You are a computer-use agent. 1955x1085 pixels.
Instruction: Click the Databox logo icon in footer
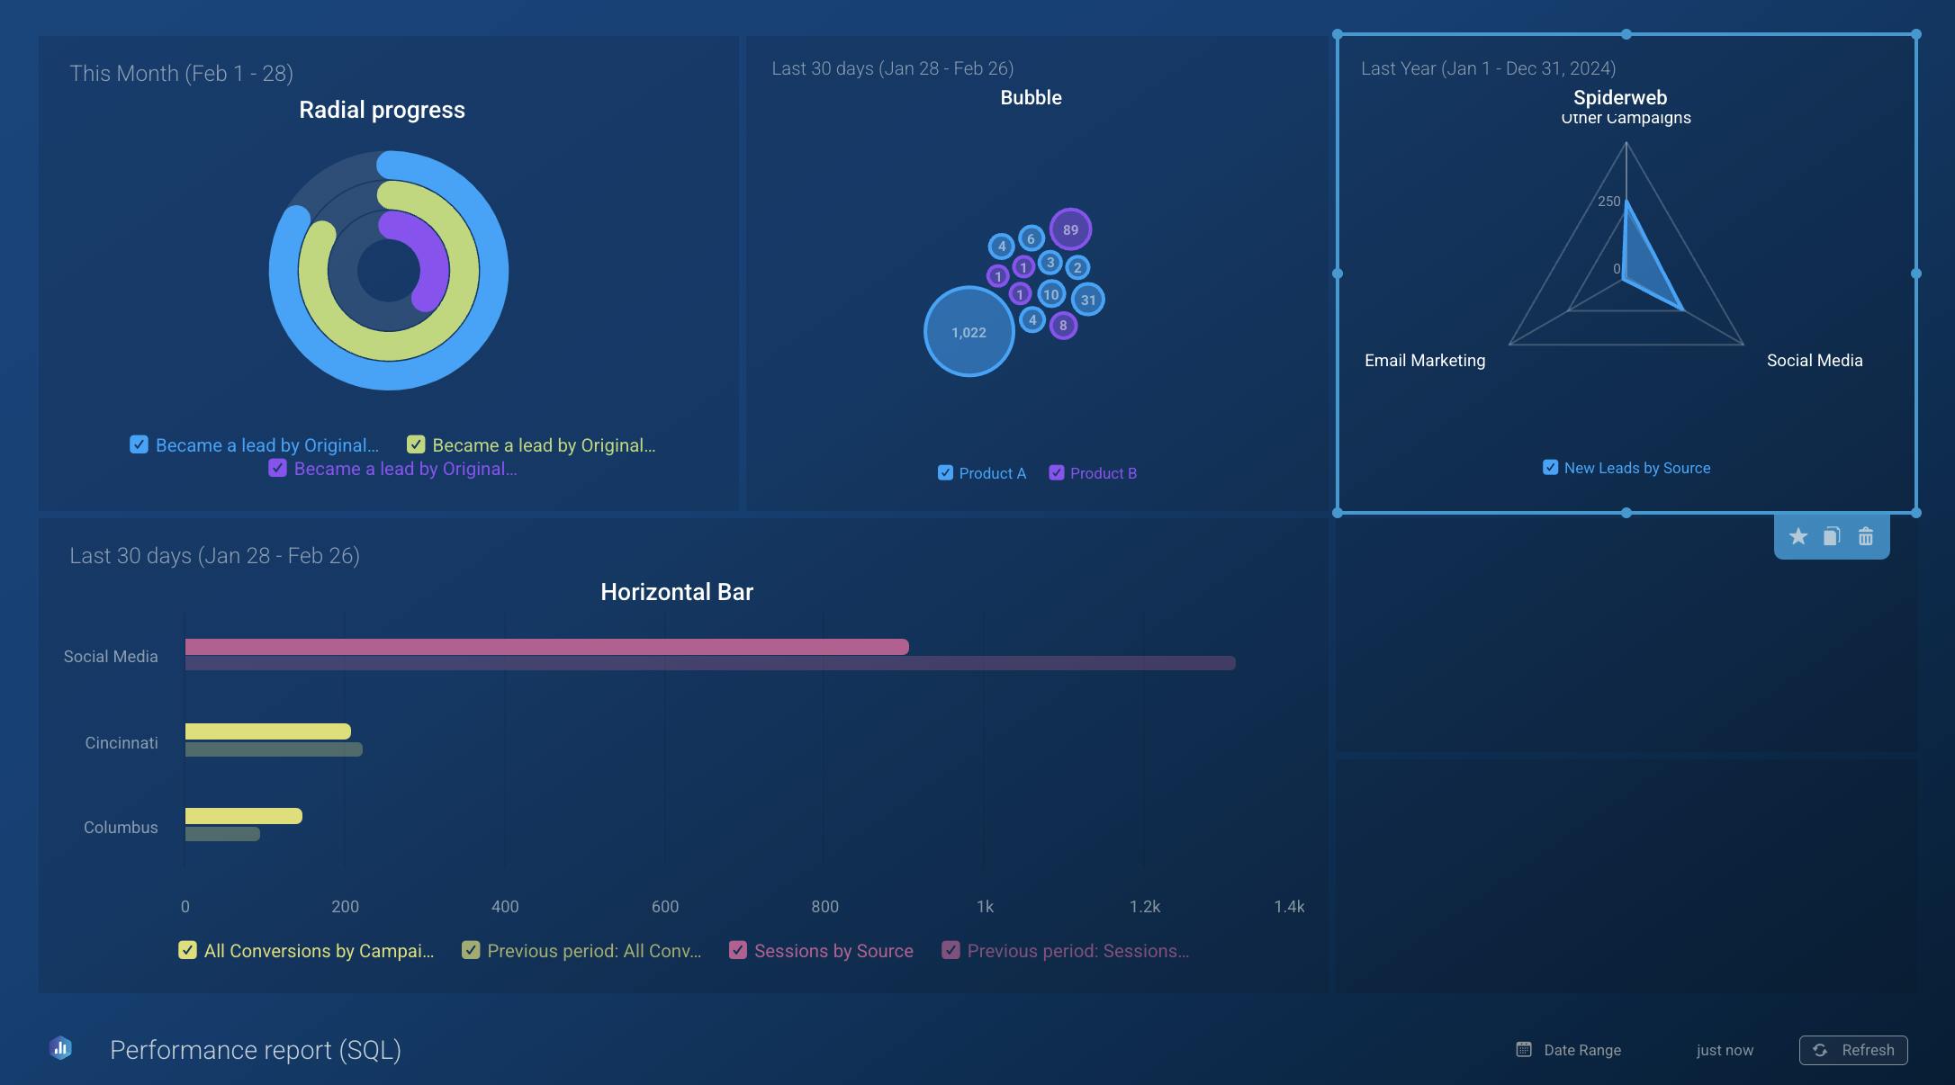point(61,1048)
